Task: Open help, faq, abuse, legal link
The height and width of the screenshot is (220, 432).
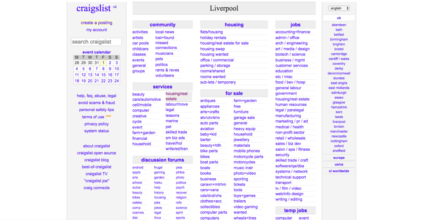Action: (x=96, y=96)
